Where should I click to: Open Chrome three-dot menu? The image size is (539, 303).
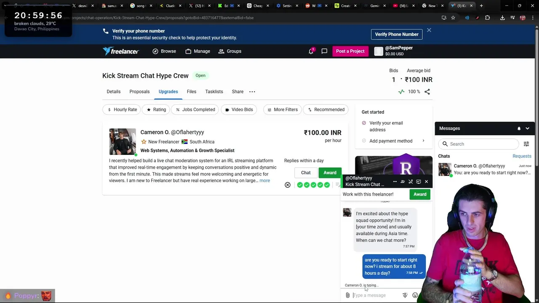tap(533, 18)
